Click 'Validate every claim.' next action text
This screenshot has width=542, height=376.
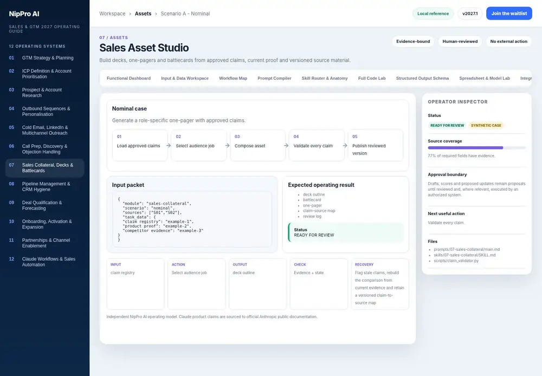(446, 223)
